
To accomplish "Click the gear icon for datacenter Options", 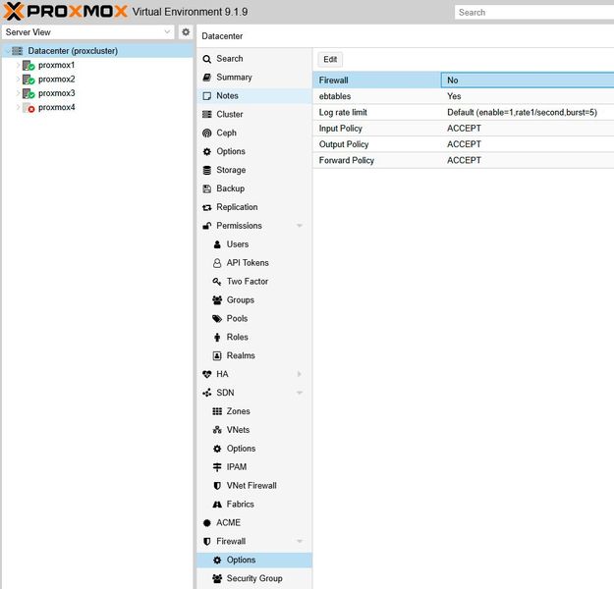I will 206,151.
